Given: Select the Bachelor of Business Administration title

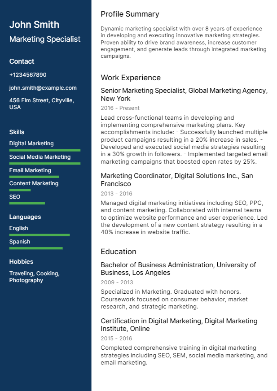Looking at the screenshot, I should point(178,269).
